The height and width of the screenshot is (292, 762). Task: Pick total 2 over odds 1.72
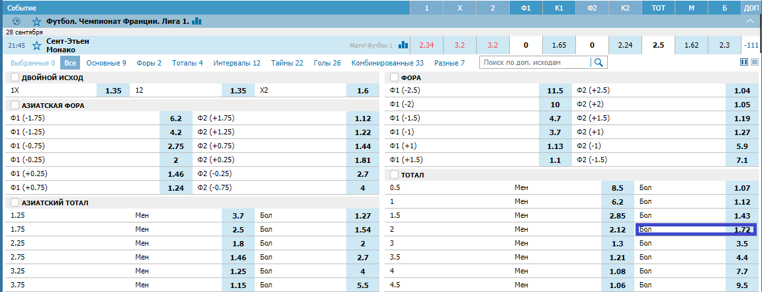coord(741,229)
